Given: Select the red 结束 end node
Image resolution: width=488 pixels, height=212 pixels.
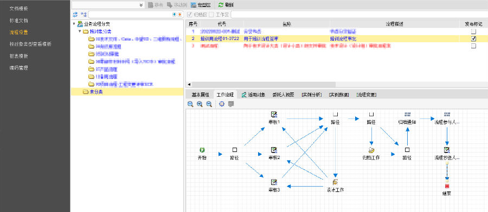Looking at the screenshot, I should (447, 186).
